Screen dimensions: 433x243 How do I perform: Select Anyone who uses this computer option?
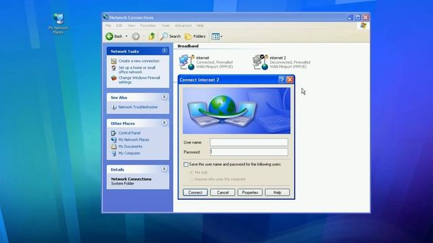[191, 179]
